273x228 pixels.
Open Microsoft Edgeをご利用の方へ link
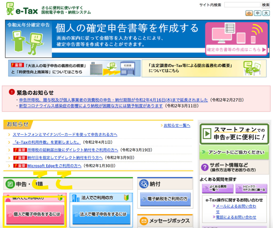[x=54, y=166]
